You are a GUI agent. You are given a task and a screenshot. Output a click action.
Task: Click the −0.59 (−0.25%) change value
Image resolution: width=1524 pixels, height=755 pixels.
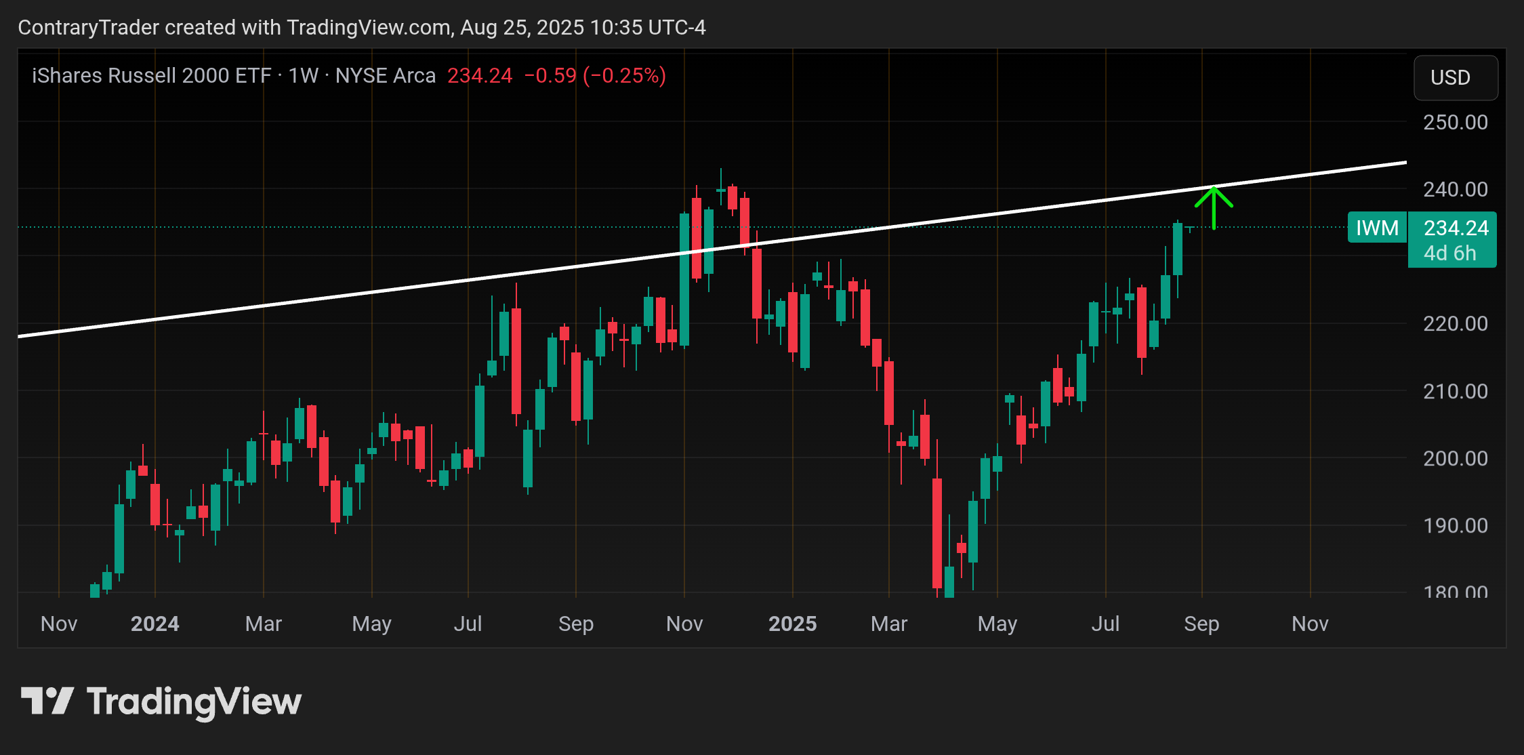click(x=595, y=75)
